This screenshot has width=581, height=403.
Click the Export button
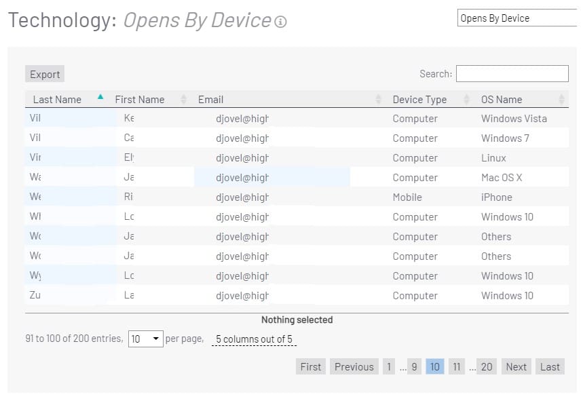coord(45,75)
